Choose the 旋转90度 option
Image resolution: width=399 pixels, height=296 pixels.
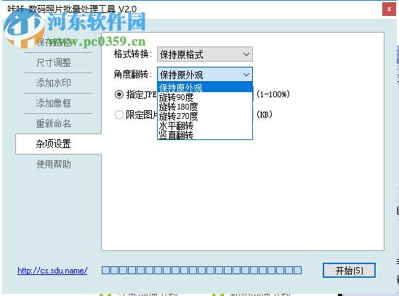click(205, 97)
